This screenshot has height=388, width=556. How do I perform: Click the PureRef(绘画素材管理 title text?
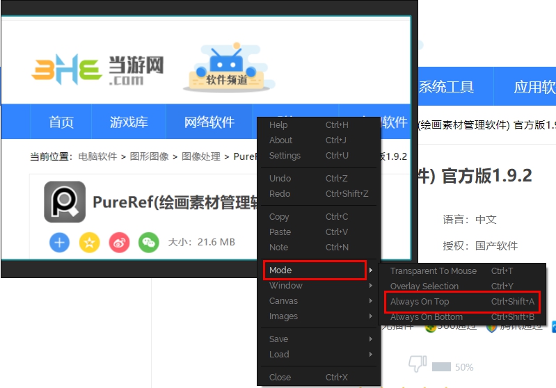click(175, 202)
